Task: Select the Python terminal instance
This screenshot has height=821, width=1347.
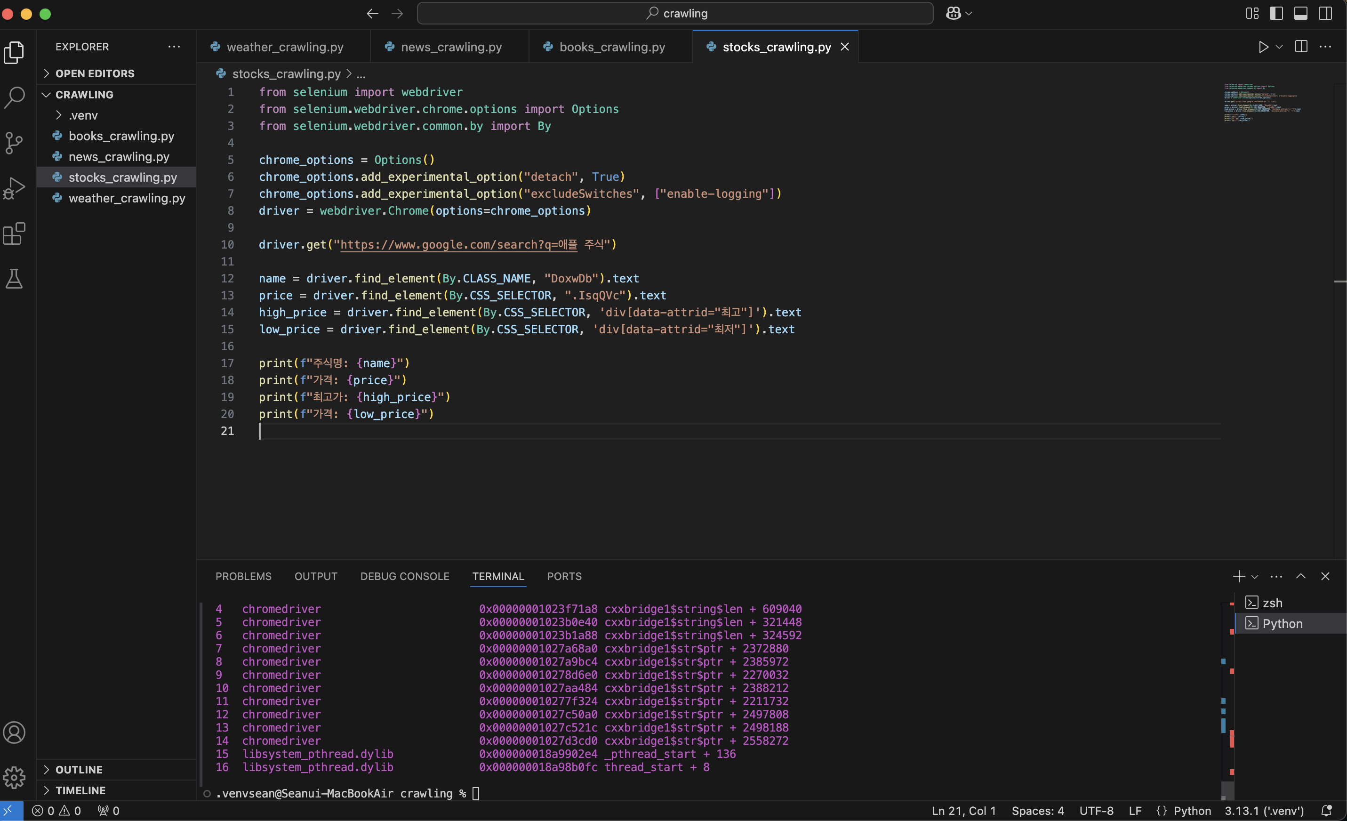Action: tap(1290, 624)
